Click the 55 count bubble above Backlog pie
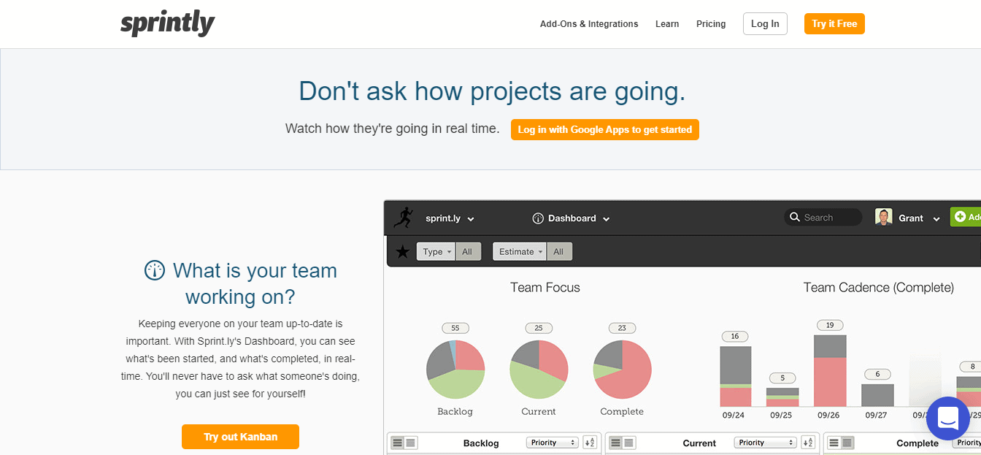This screenshot has height=455, width=981. (455, 328)
